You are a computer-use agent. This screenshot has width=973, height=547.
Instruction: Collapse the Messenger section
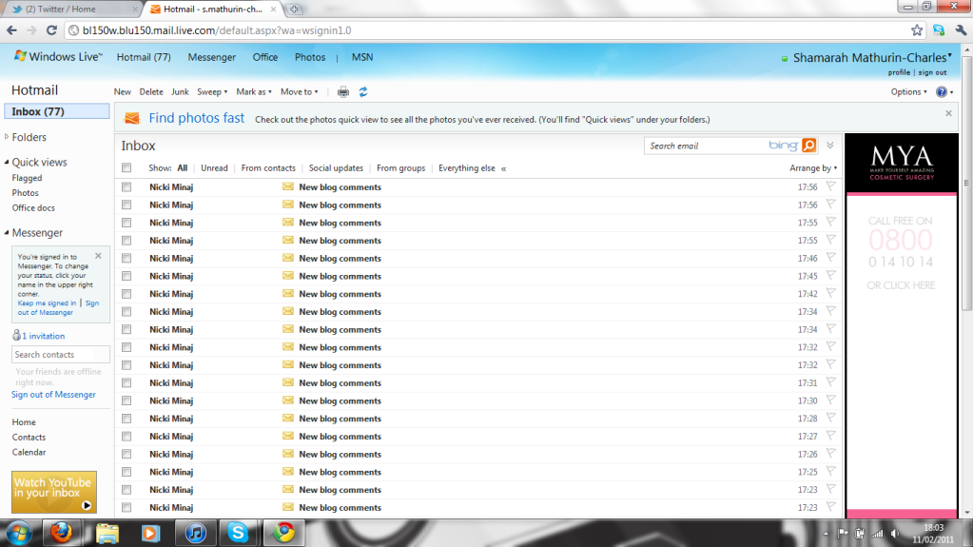7,233
